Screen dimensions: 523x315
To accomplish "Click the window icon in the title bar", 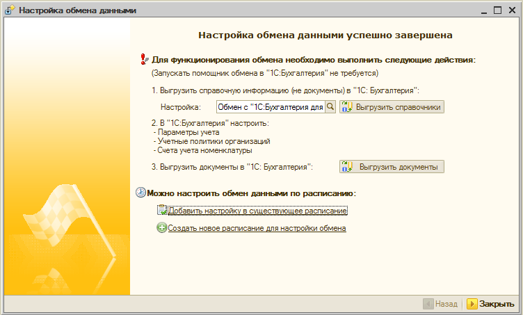I will (x=10, y=10).
